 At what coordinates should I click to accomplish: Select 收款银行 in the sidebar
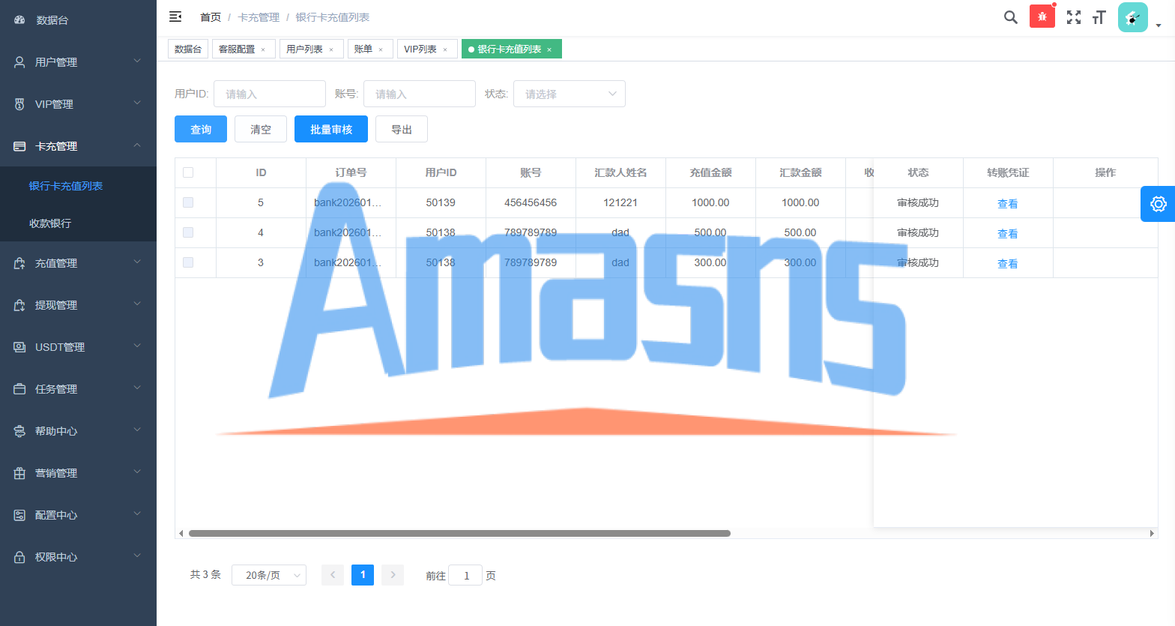[x=78, y=223]
